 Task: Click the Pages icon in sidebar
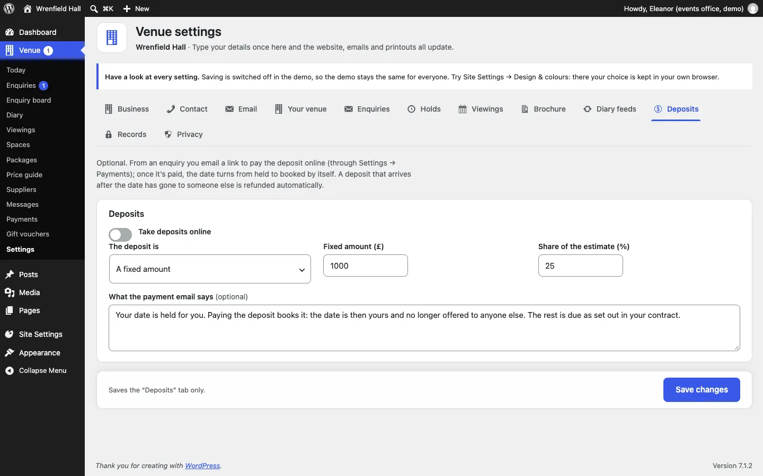pyautogui.click(x=10, y=310)
